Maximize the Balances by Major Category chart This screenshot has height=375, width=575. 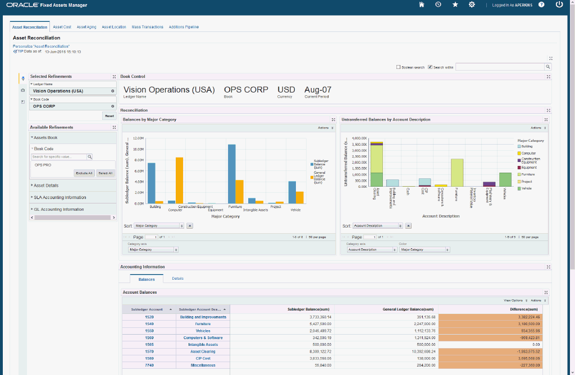pos(334,120)
